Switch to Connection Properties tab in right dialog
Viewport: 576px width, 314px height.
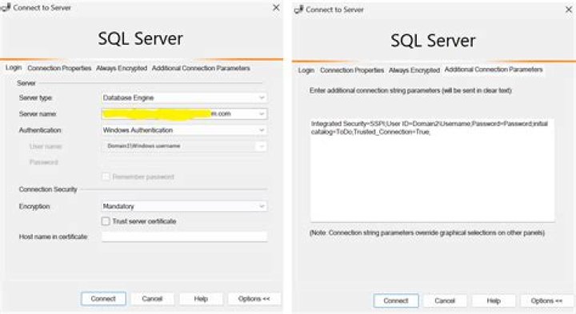(x=352, y=70)
